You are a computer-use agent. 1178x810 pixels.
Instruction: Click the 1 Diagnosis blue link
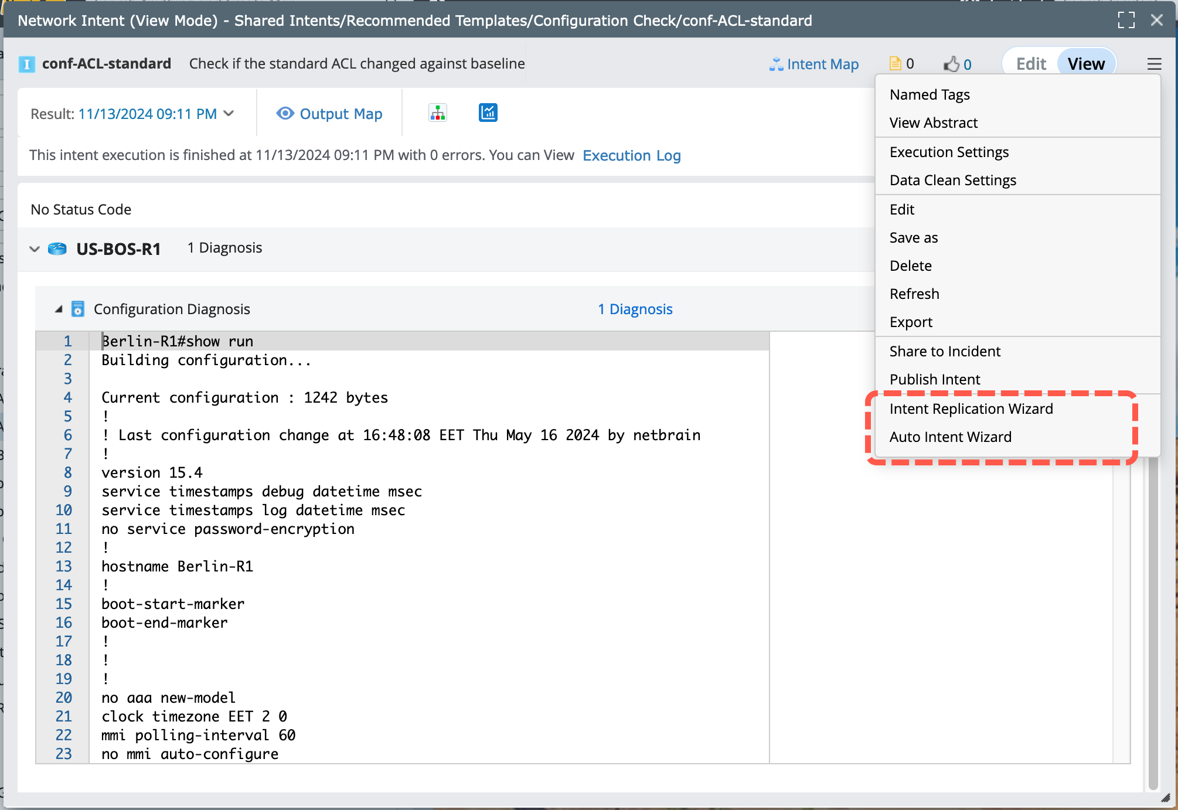pyautogui.click(x=635, y=309)
